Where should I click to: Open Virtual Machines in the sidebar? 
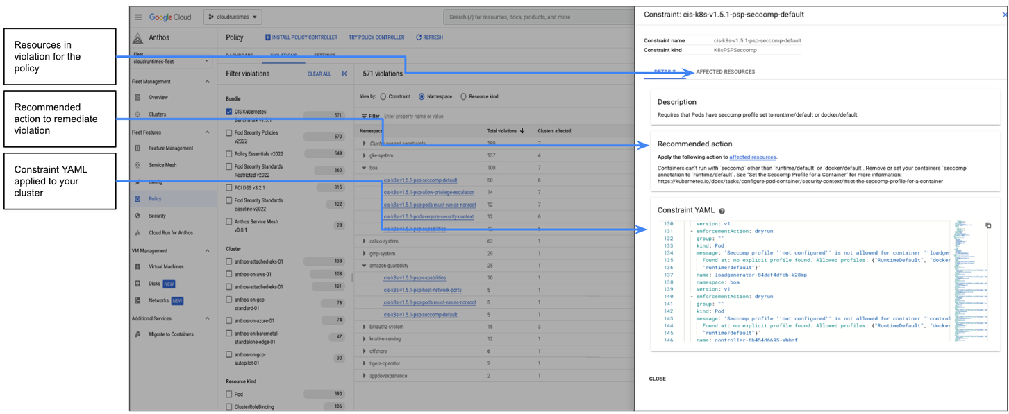click(x=165, y=267)
